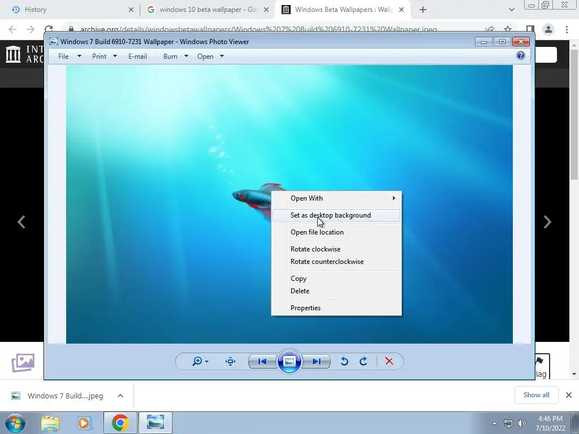Screen dimensions: 579x434
Task: Click the fit-to-window actual size icon
Action: (231, 361)
